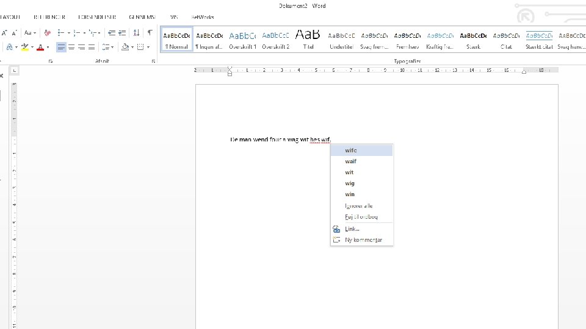Click the show paragraph marks (¶) icon

150,33
